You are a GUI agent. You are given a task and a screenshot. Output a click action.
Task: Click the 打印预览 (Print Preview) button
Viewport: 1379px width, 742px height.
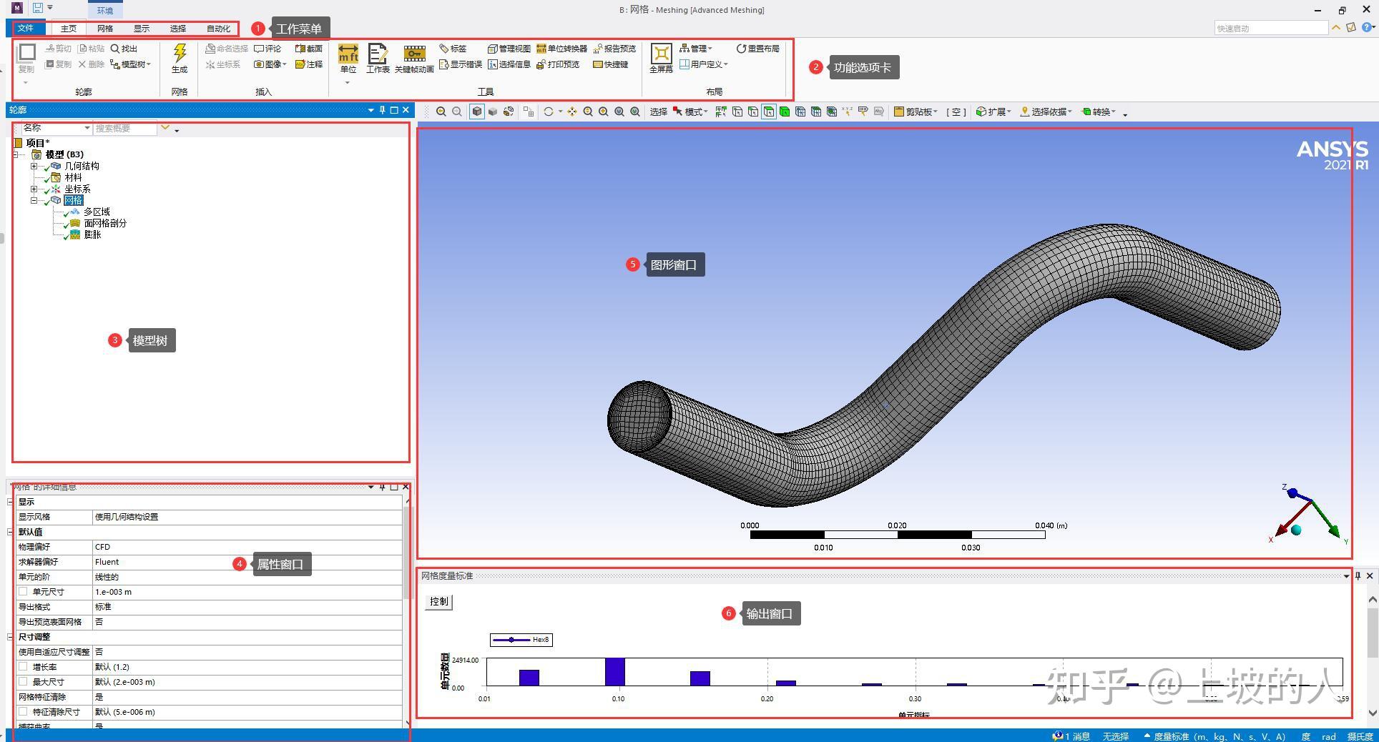(x=540, y=64)
